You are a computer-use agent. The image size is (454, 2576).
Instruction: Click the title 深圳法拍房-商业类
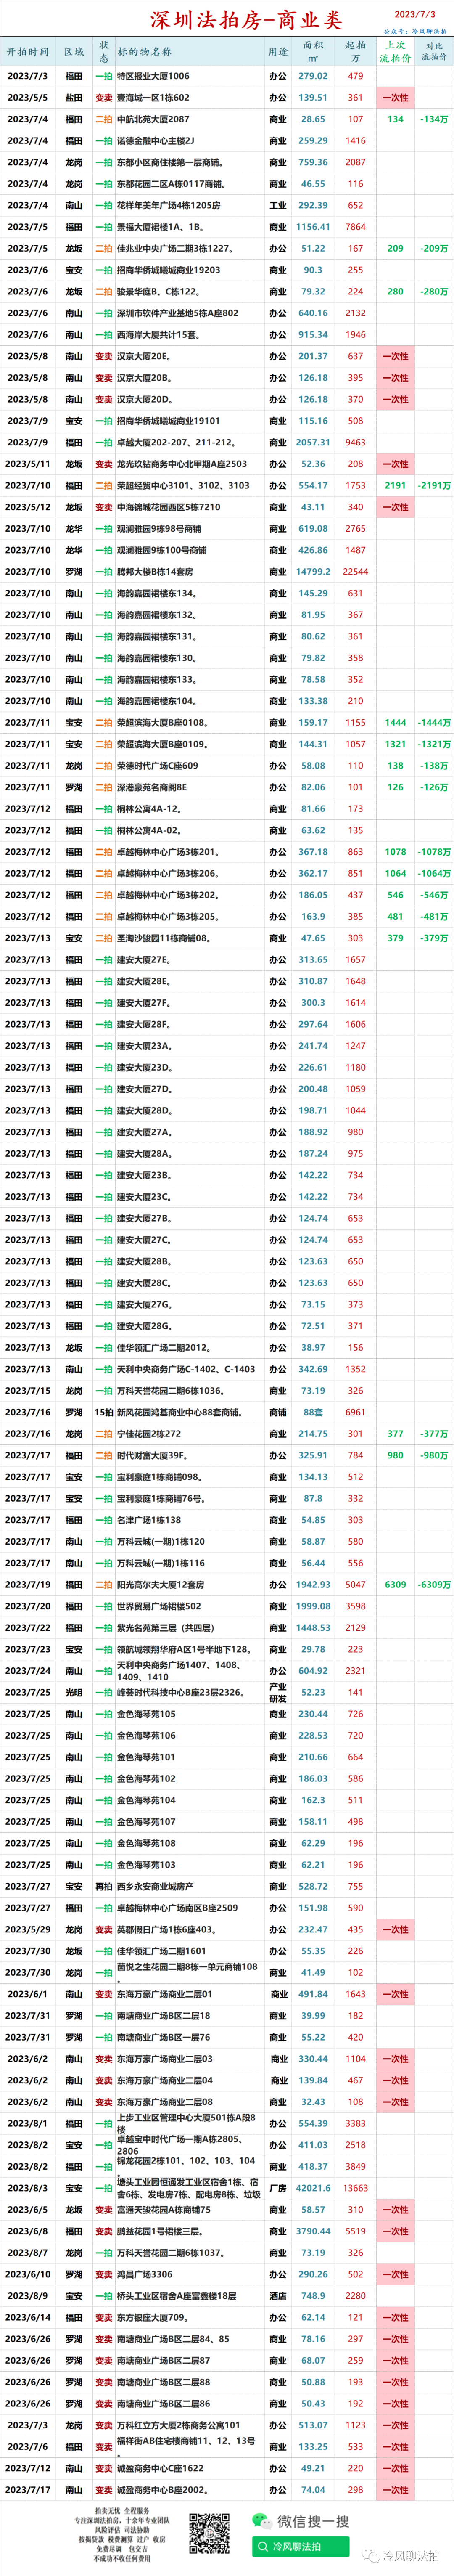246,20
